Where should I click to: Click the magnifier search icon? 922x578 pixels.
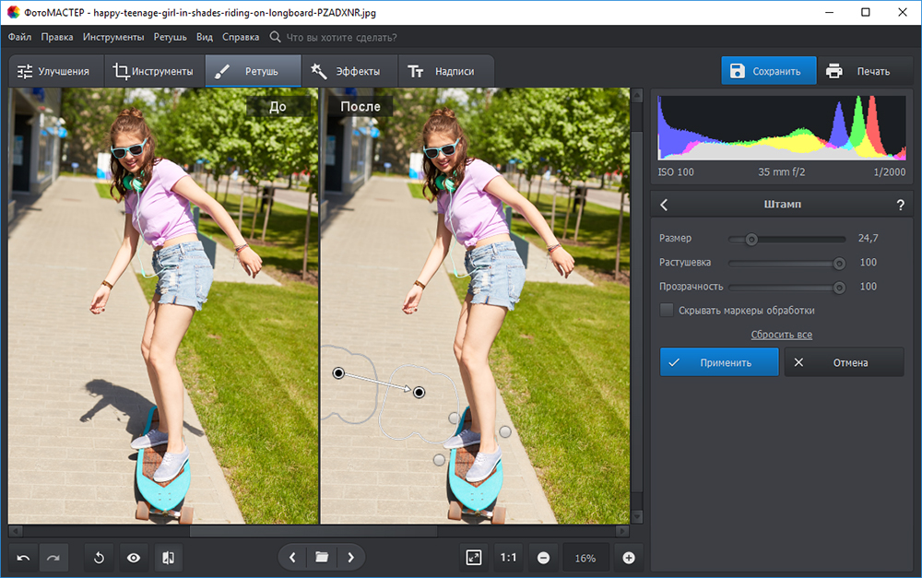(x=275, y=37)
